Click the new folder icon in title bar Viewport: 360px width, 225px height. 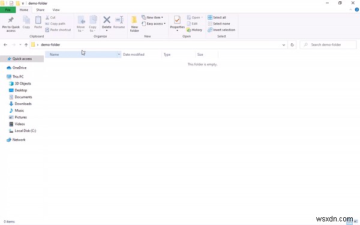[x=17, y=3]
